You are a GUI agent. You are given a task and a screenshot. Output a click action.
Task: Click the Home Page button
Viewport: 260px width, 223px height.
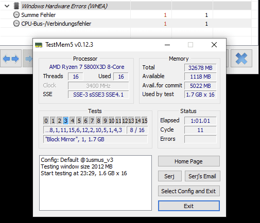tap(189, 161)
